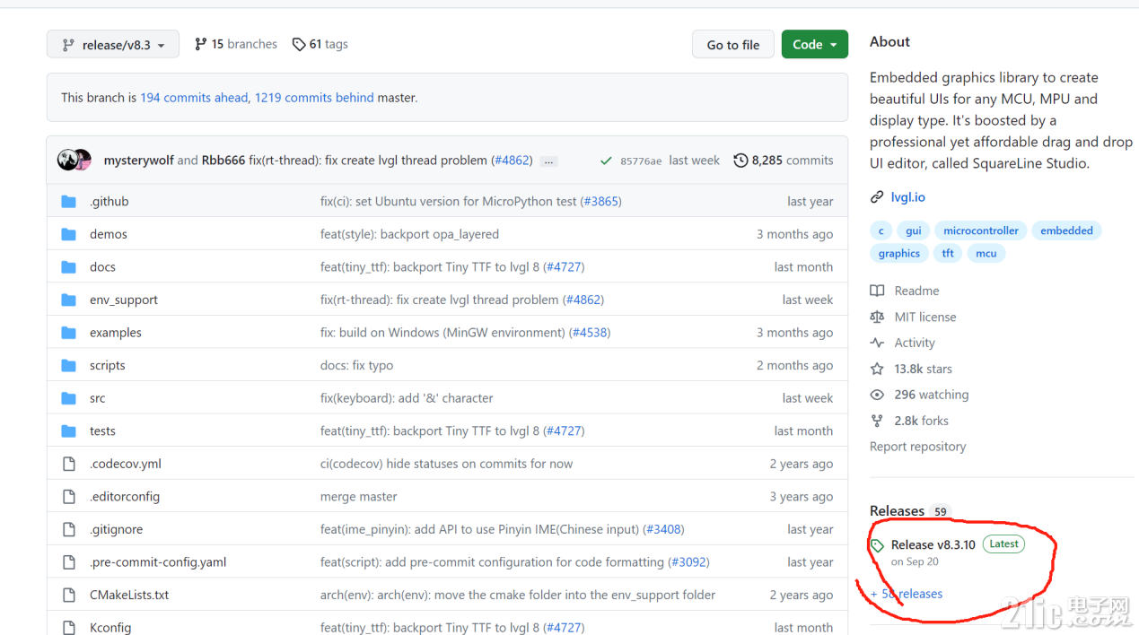Click the examples folder icon
The image size is (1139, 635).
pos(68,333)
